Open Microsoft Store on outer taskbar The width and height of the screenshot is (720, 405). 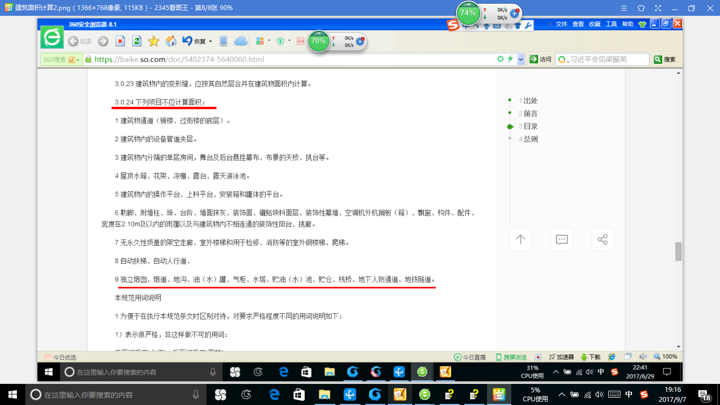tap(299, 394)
